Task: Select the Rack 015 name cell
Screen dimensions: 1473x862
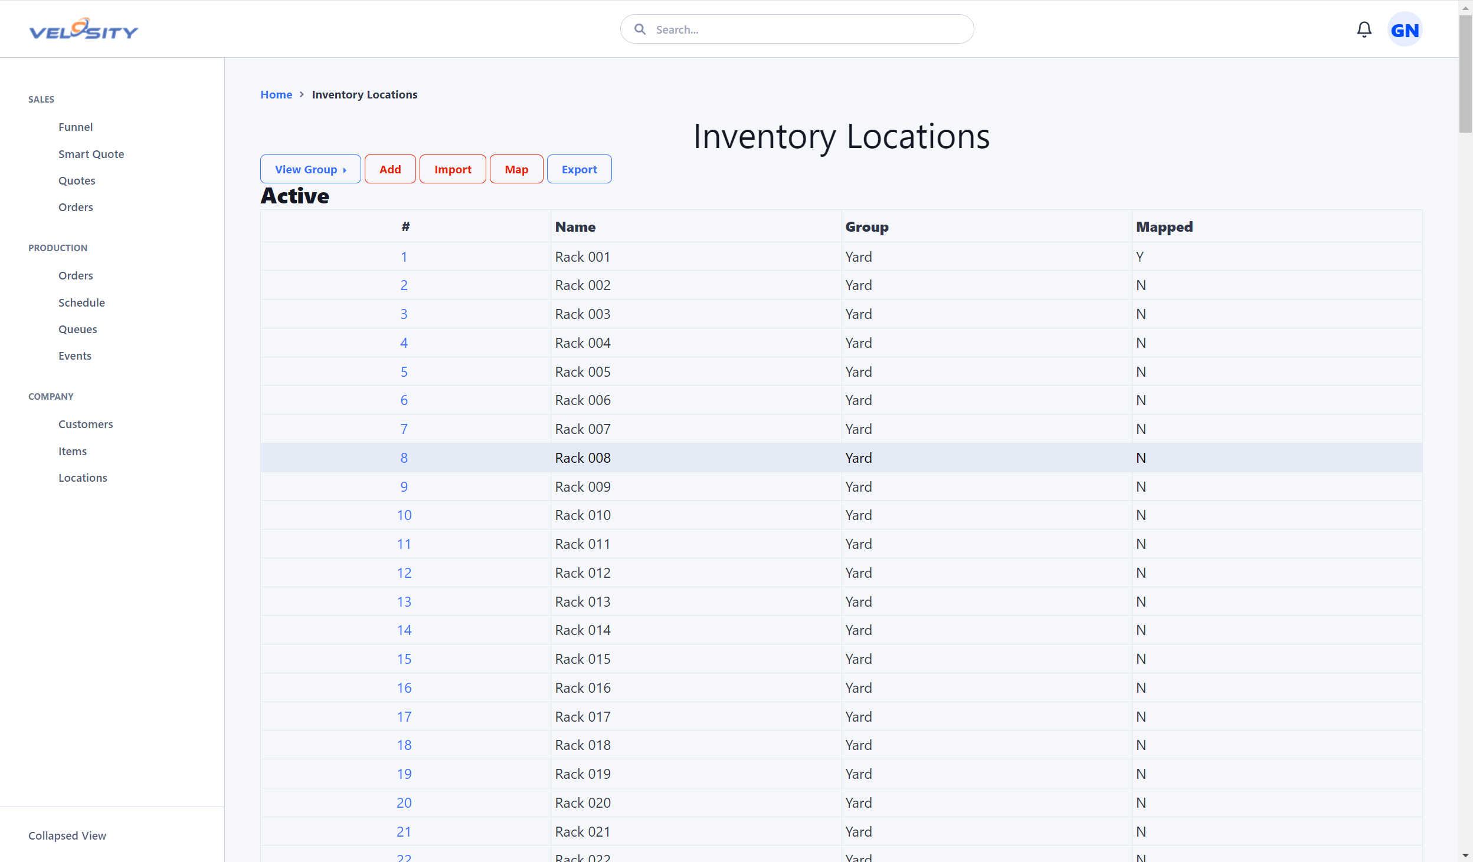Action: click(x=696, y=659)
